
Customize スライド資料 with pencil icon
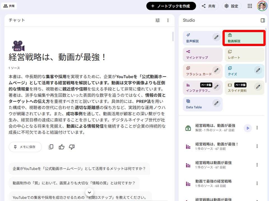(258, 87)
